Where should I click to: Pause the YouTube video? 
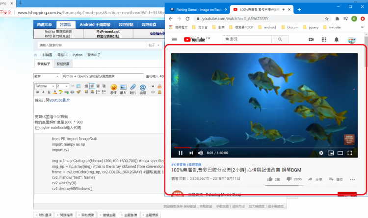pyautogui.click(x=181, y=153)
